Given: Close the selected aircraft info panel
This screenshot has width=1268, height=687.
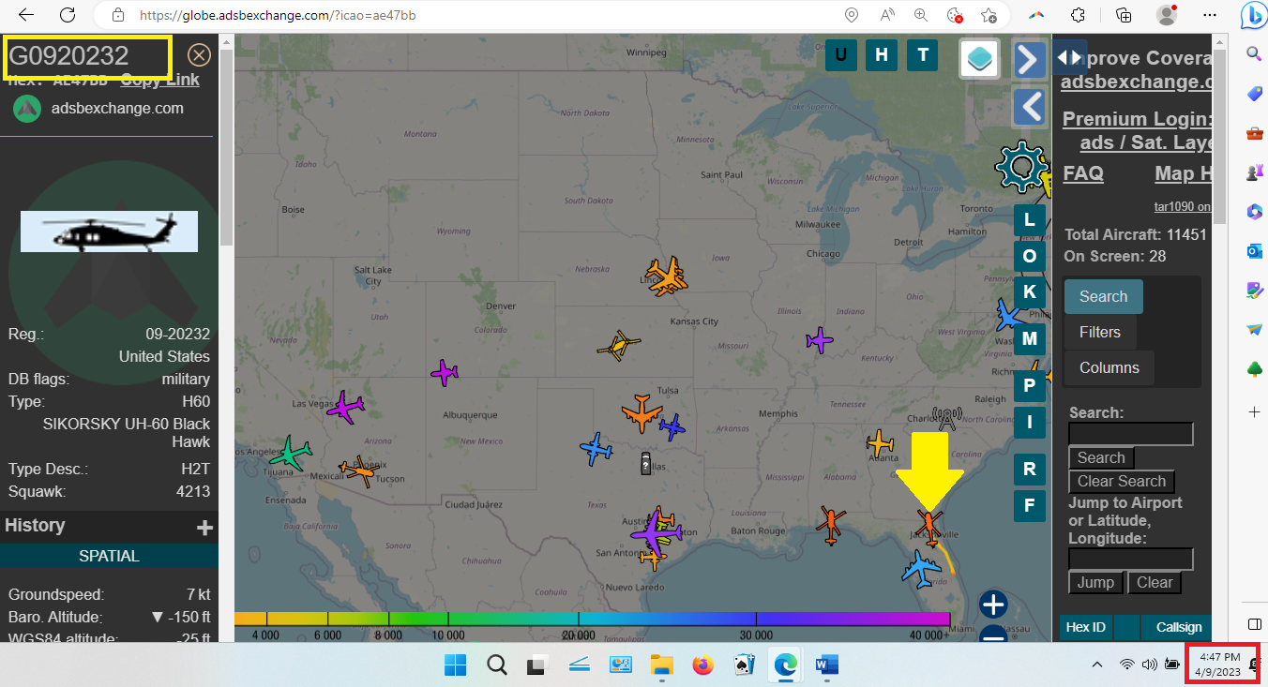Looking at the screenshot, I should 199,55.
